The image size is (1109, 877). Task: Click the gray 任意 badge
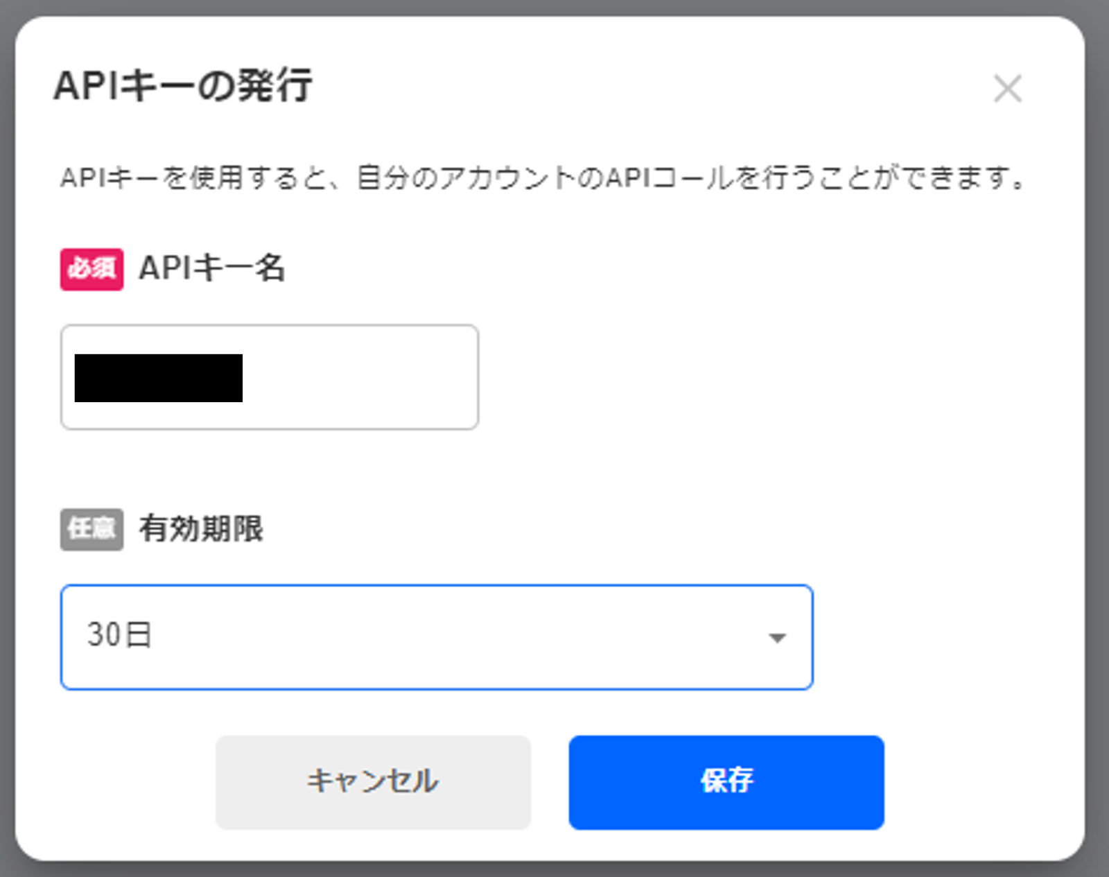[x=91, y=530]
